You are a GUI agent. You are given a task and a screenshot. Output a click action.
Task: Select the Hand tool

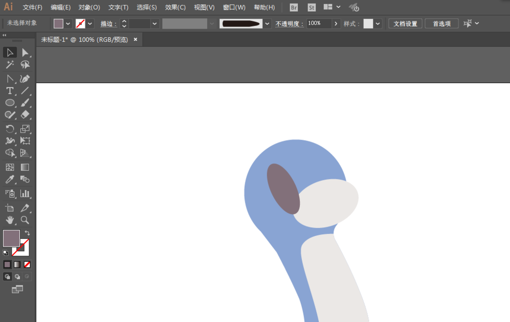click(10, 220)
